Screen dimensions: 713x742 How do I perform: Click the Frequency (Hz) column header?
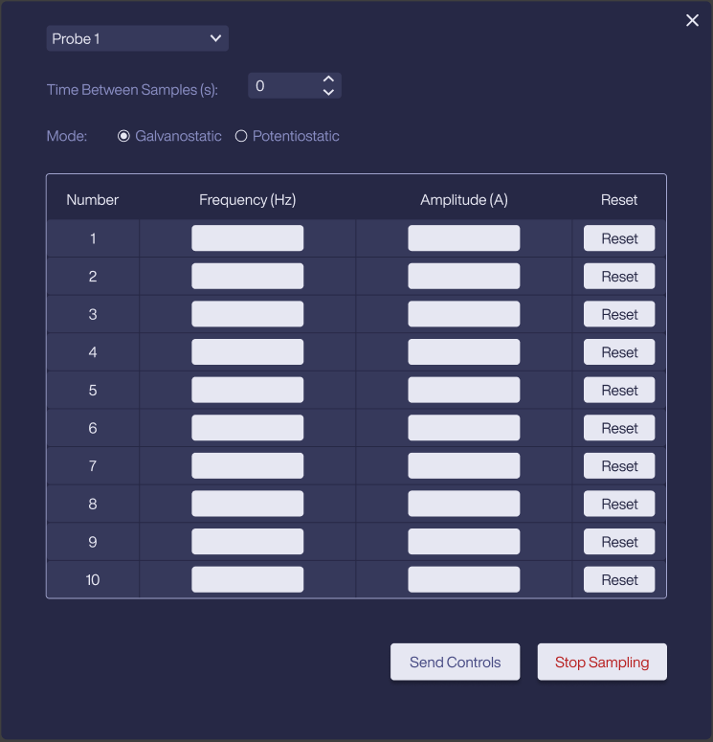248,200
